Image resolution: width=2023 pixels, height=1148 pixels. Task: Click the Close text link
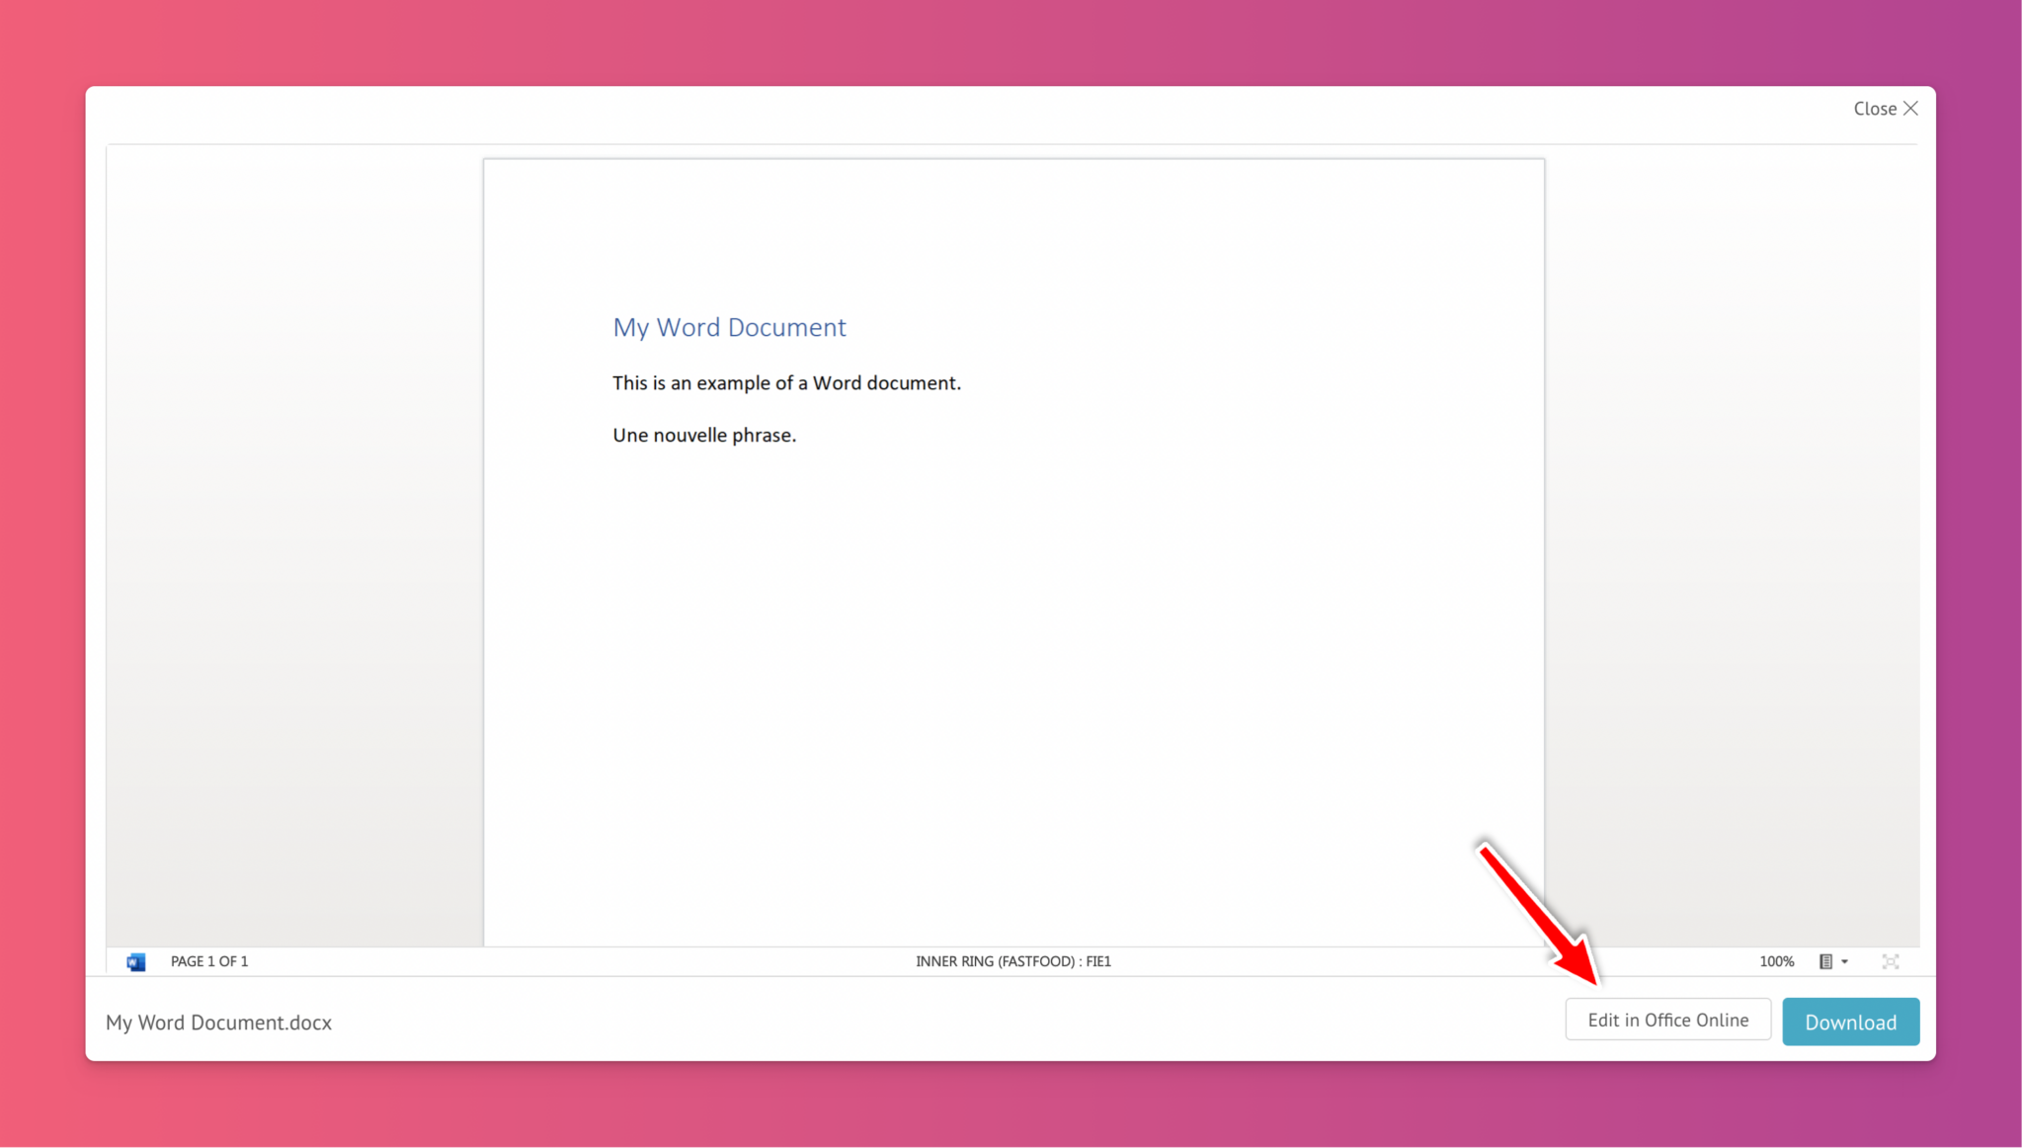1874,109
